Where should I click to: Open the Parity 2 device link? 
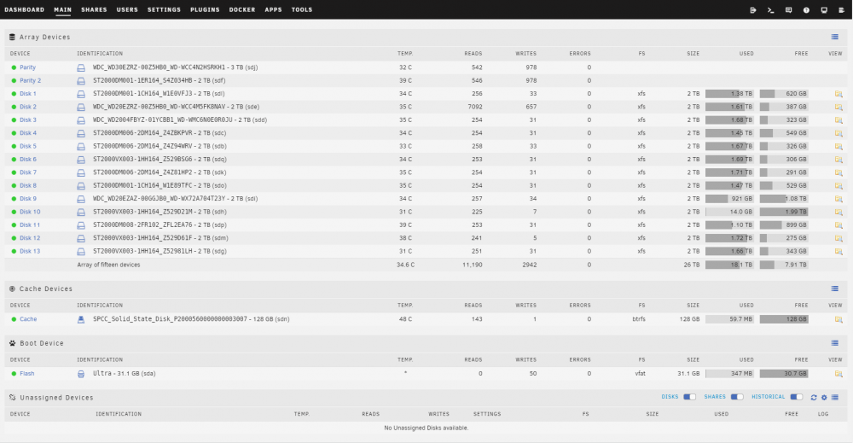pos(31,80)
